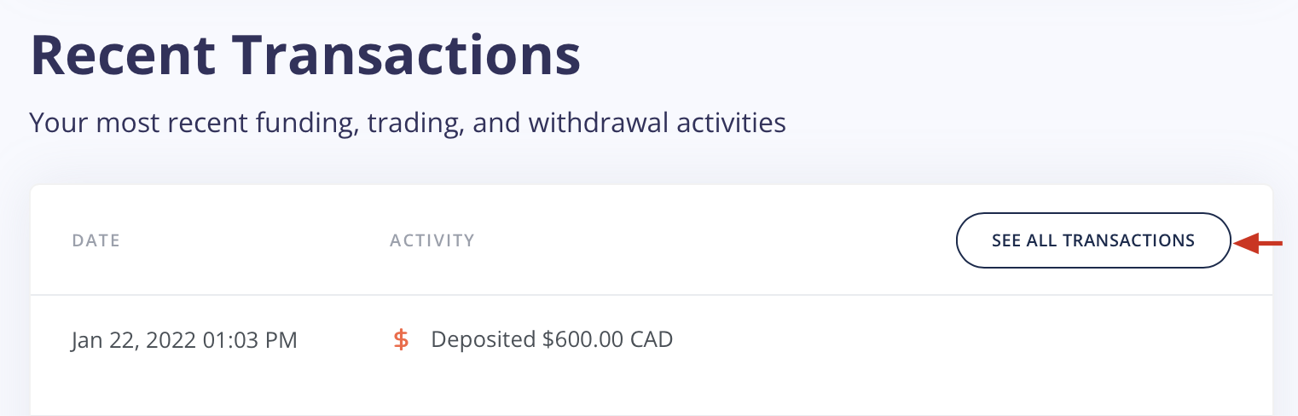Click the See All Transactions button
1298x416 pixels.
point(1092,240)
